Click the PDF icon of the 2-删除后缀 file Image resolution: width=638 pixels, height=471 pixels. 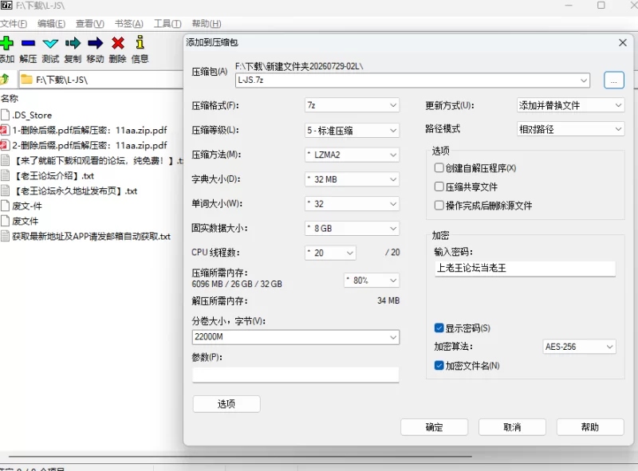5,145
